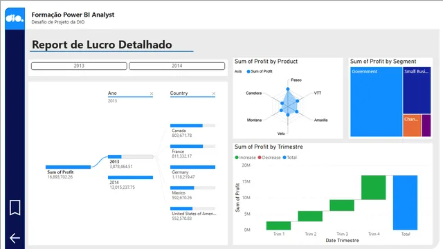The image size is (443, 249).
Task: Select the Mexico bar in Country column
Action: pos(192,187)
